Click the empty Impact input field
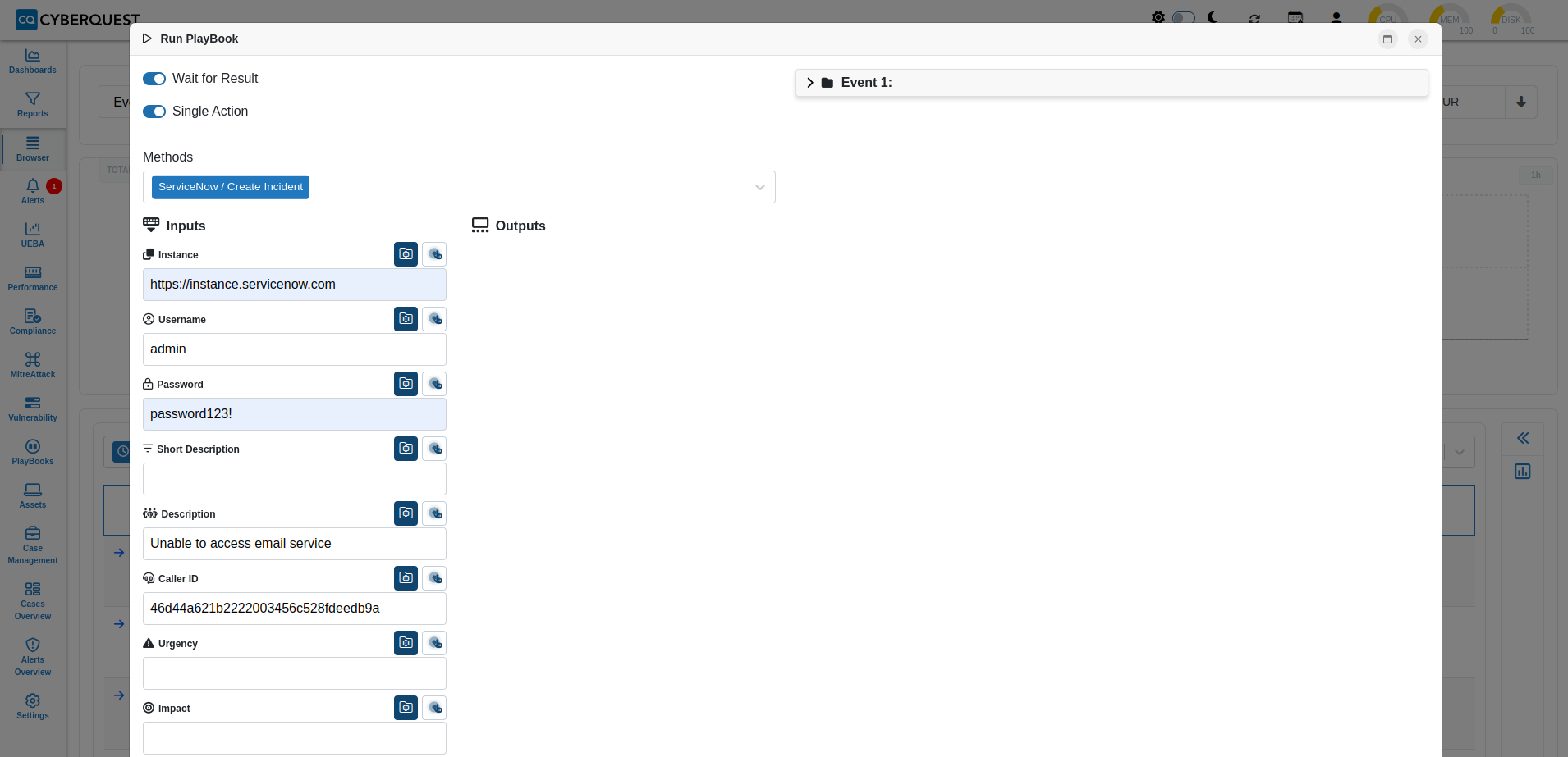This screenshot has width=1568, height=757. pyautogui.click(x=295, y=738)
